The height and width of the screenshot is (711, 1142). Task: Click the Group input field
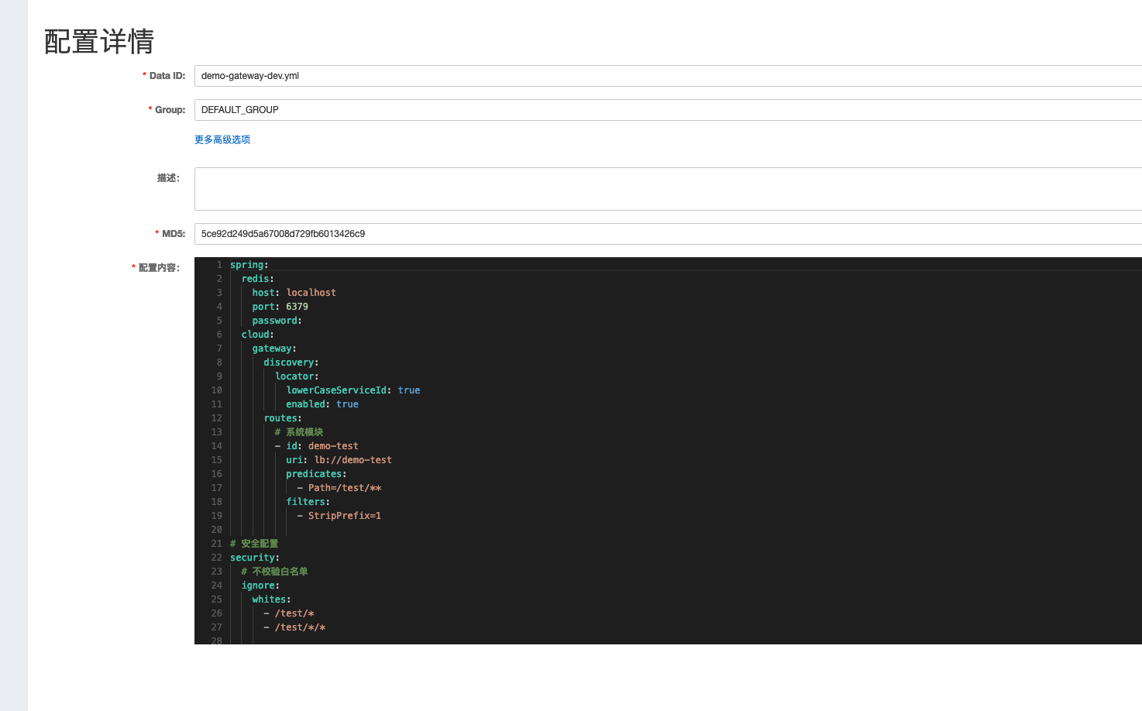668,110
